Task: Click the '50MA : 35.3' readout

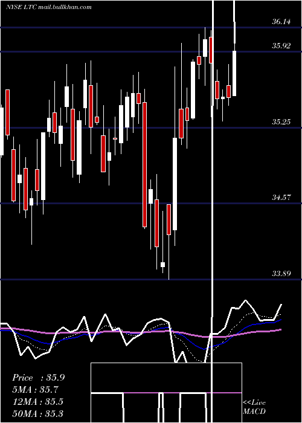Action: (x=37, y=413)
